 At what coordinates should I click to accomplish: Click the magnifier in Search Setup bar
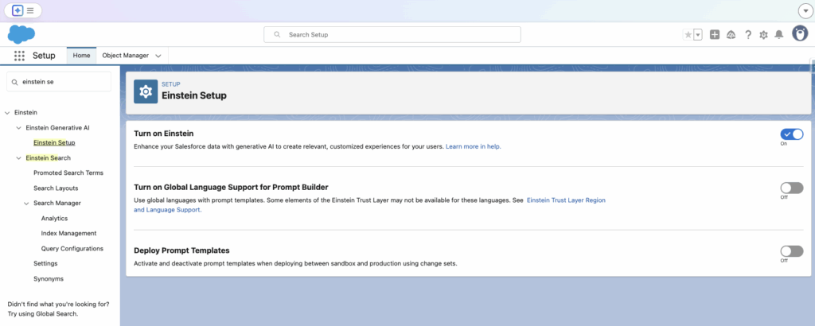click(278, 35)
